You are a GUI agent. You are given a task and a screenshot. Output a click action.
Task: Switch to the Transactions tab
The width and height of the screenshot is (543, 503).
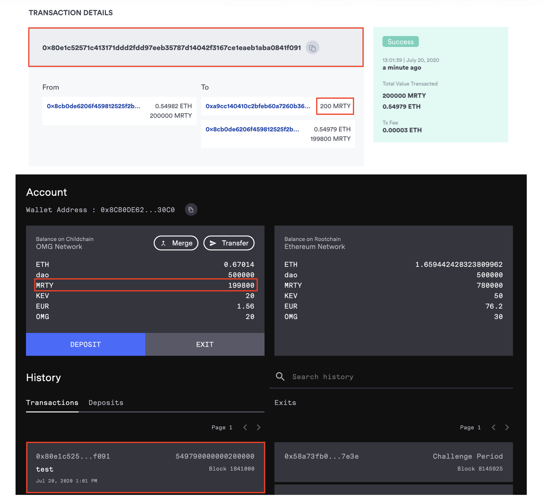(x=52, y=403)
